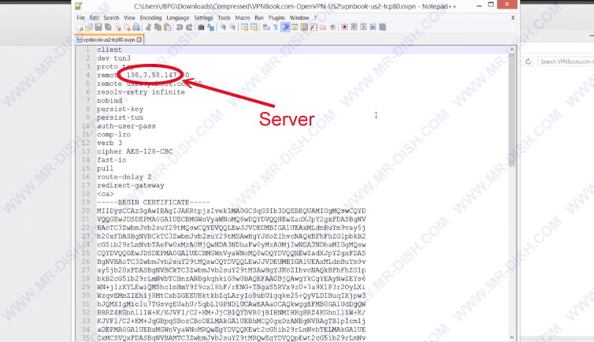Open the Language menu

tap(178, 18)
